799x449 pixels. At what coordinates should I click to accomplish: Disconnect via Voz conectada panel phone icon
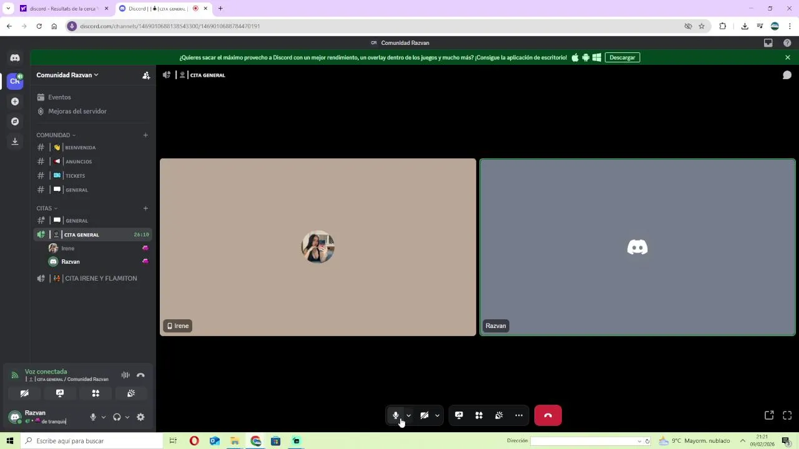(x=140, y=375)
